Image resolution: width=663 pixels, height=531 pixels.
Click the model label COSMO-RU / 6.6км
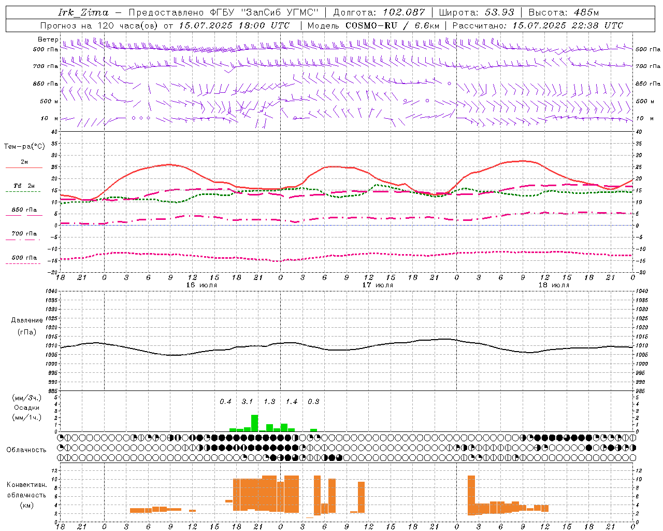[x=393, y=25]
